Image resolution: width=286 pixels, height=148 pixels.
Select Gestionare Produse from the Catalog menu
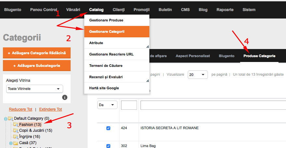coord(117,20)
